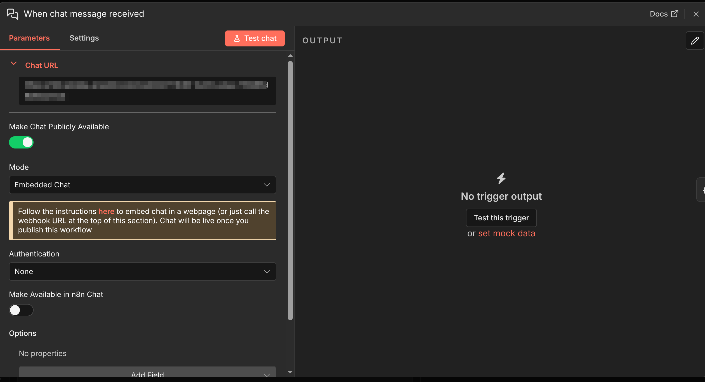Close the node settings panel
This screenshot has width=705, height=382.
point(696,14)
